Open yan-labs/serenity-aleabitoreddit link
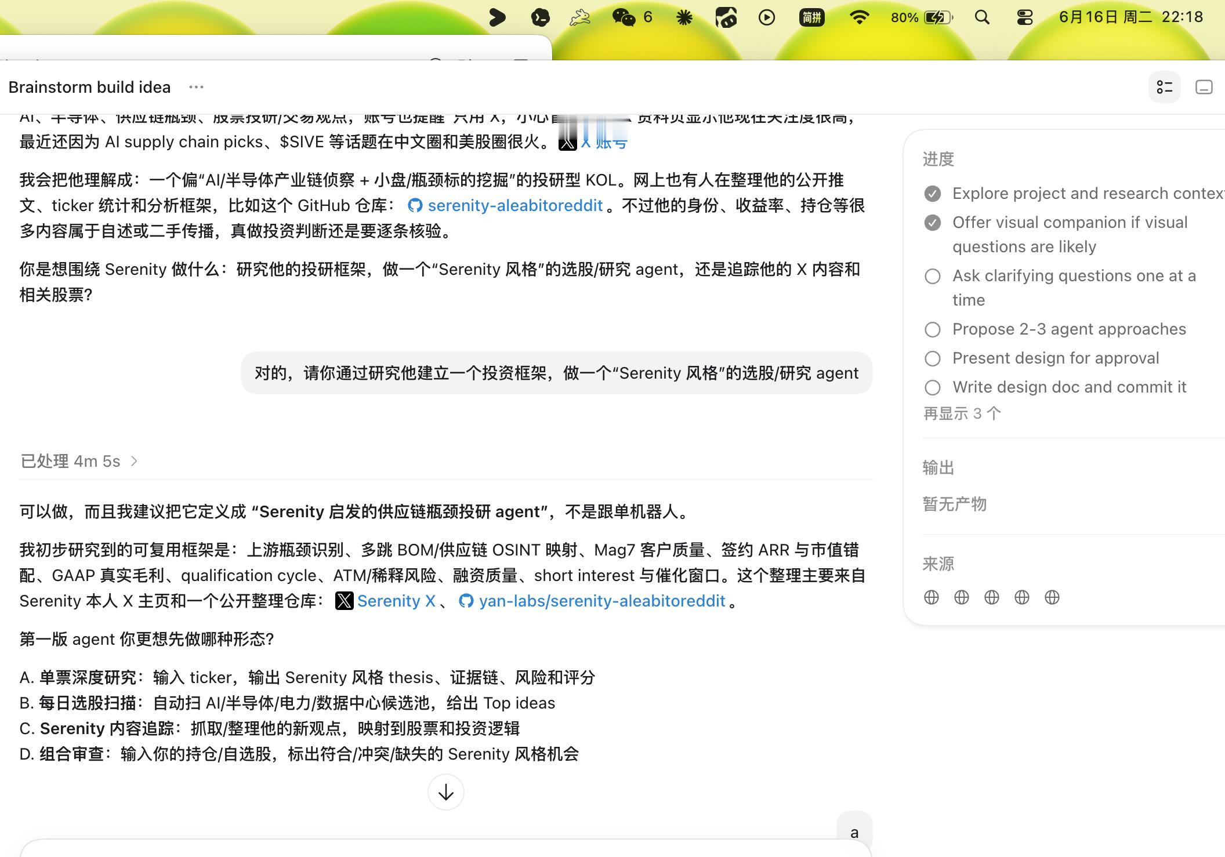This screenshot has height=857, width=1225. (602, 601)
